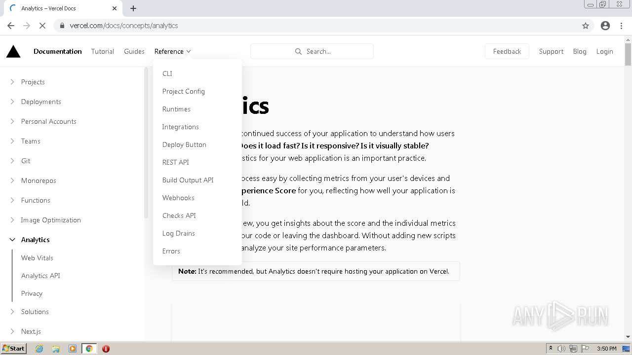The height and width of the screenshot is (355, 632).
Task: Choose Runtimes menu entry
Action: pos(176,109)
